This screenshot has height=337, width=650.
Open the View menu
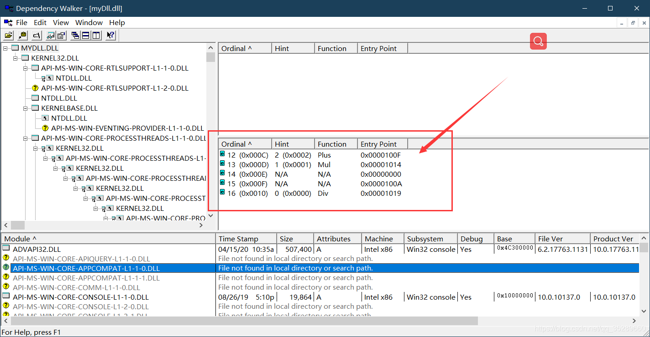pos(61,22)
